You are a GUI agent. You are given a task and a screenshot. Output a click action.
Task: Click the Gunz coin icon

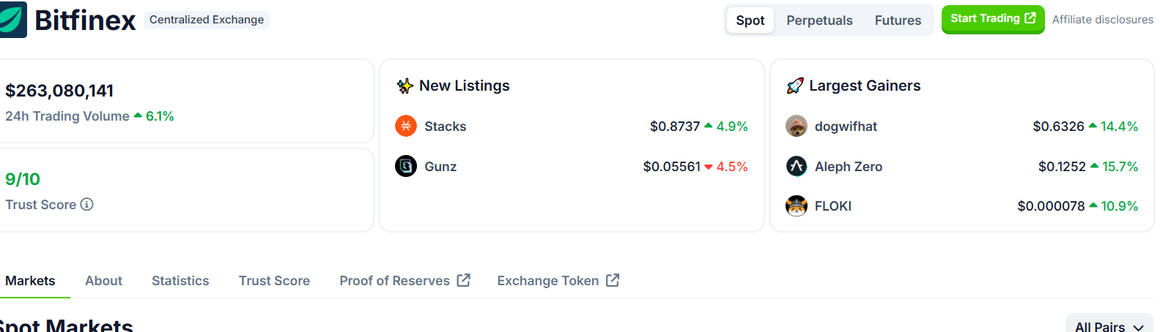coord(406,167)
